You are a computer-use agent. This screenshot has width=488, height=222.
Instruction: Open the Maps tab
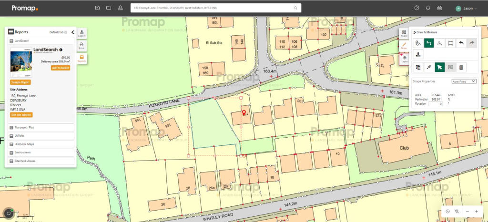pyautogui.click(x=404, y=33)
